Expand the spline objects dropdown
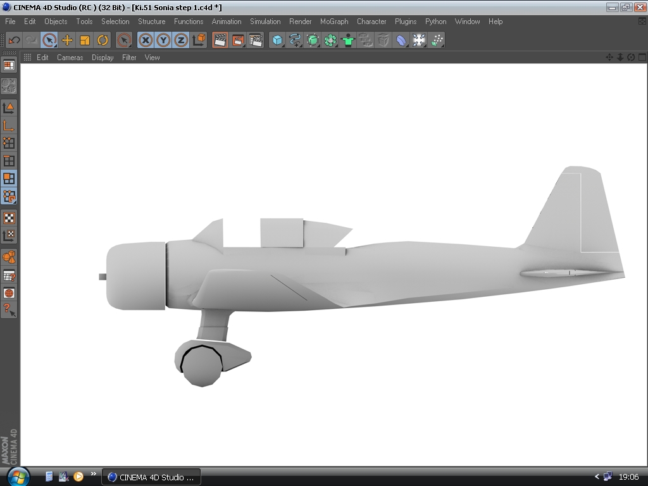This screenshot has width=648, height=486. 295,40
